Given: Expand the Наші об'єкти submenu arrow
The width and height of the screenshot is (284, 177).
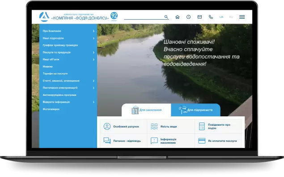Looking at the screenshot, I should pos(93,59).
